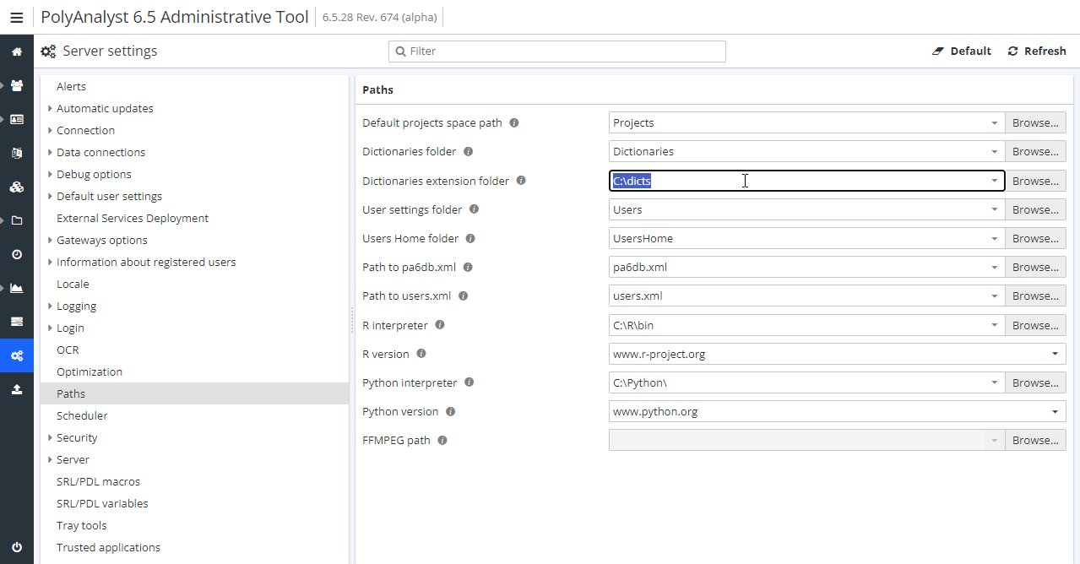Screen dimensions: 1080x564
Task: Click the power icon at sidebar bottom
Action: (x=17, y=547)
